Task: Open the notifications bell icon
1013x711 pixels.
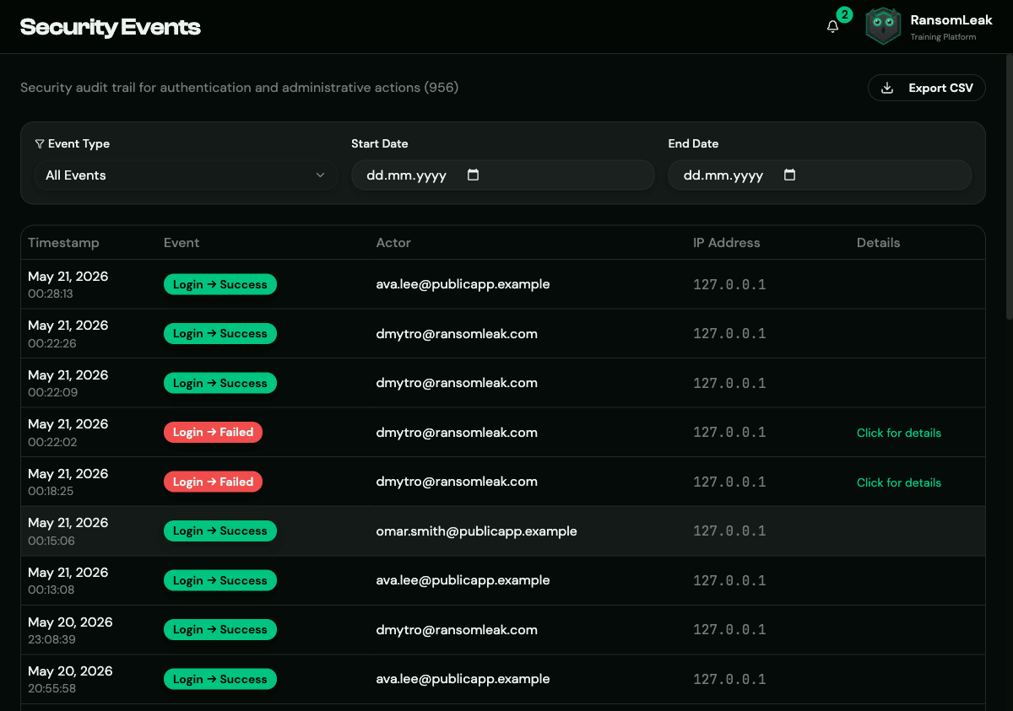Action: click(x=832, y=26)
